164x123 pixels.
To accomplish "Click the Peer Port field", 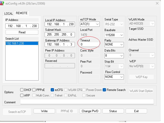I will pyautogui.click(x=90, y=66).
